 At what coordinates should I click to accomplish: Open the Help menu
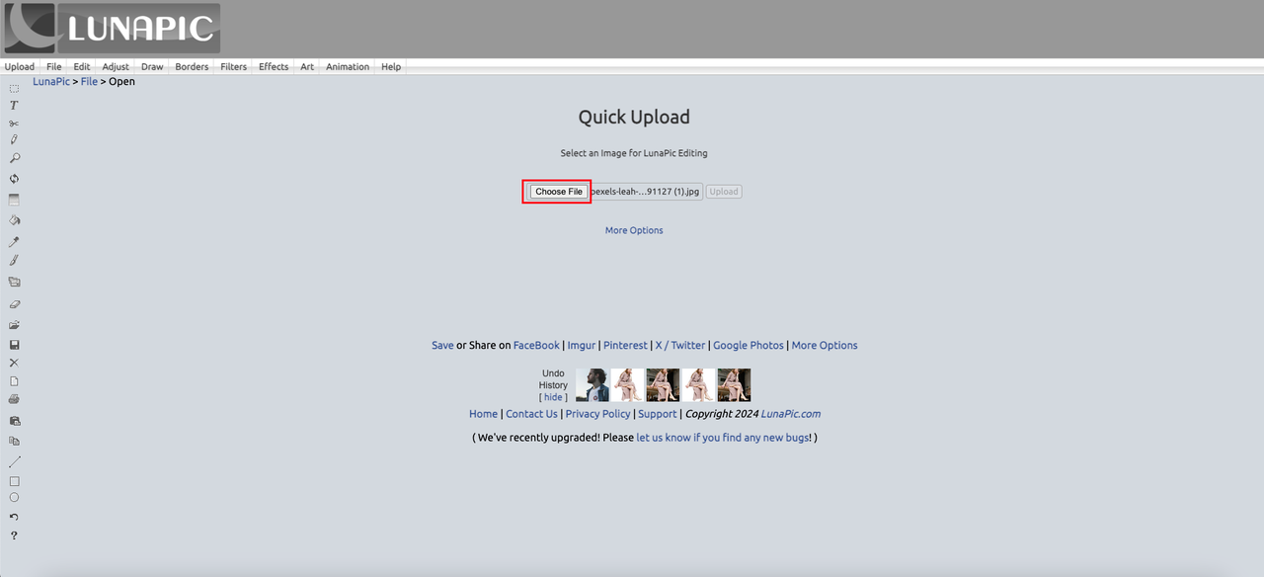click(x=391, y=67)
